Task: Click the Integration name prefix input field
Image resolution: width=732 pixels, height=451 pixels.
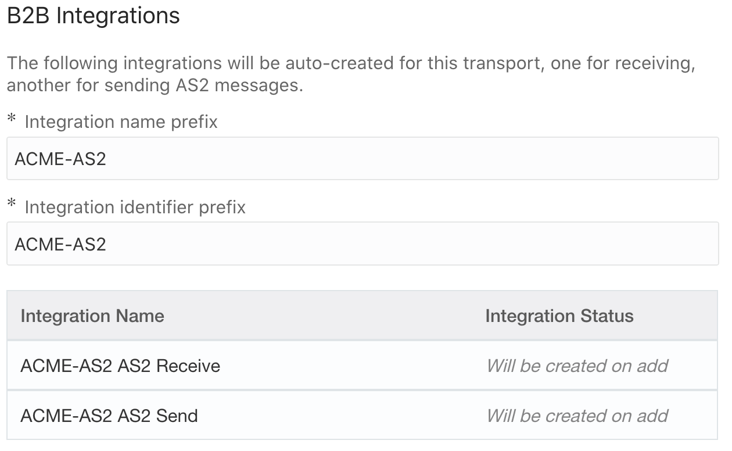Action: pos(363,159)
